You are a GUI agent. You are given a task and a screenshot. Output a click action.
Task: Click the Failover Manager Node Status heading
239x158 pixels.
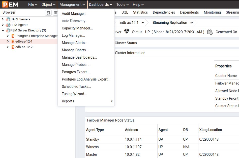(x=111, y=120)
